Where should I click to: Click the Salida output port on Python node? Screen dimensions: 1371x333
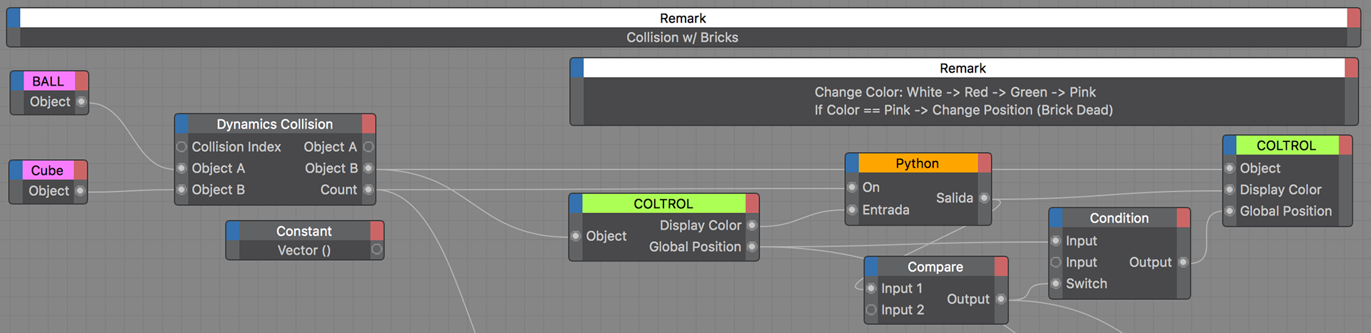coord(984,198)
